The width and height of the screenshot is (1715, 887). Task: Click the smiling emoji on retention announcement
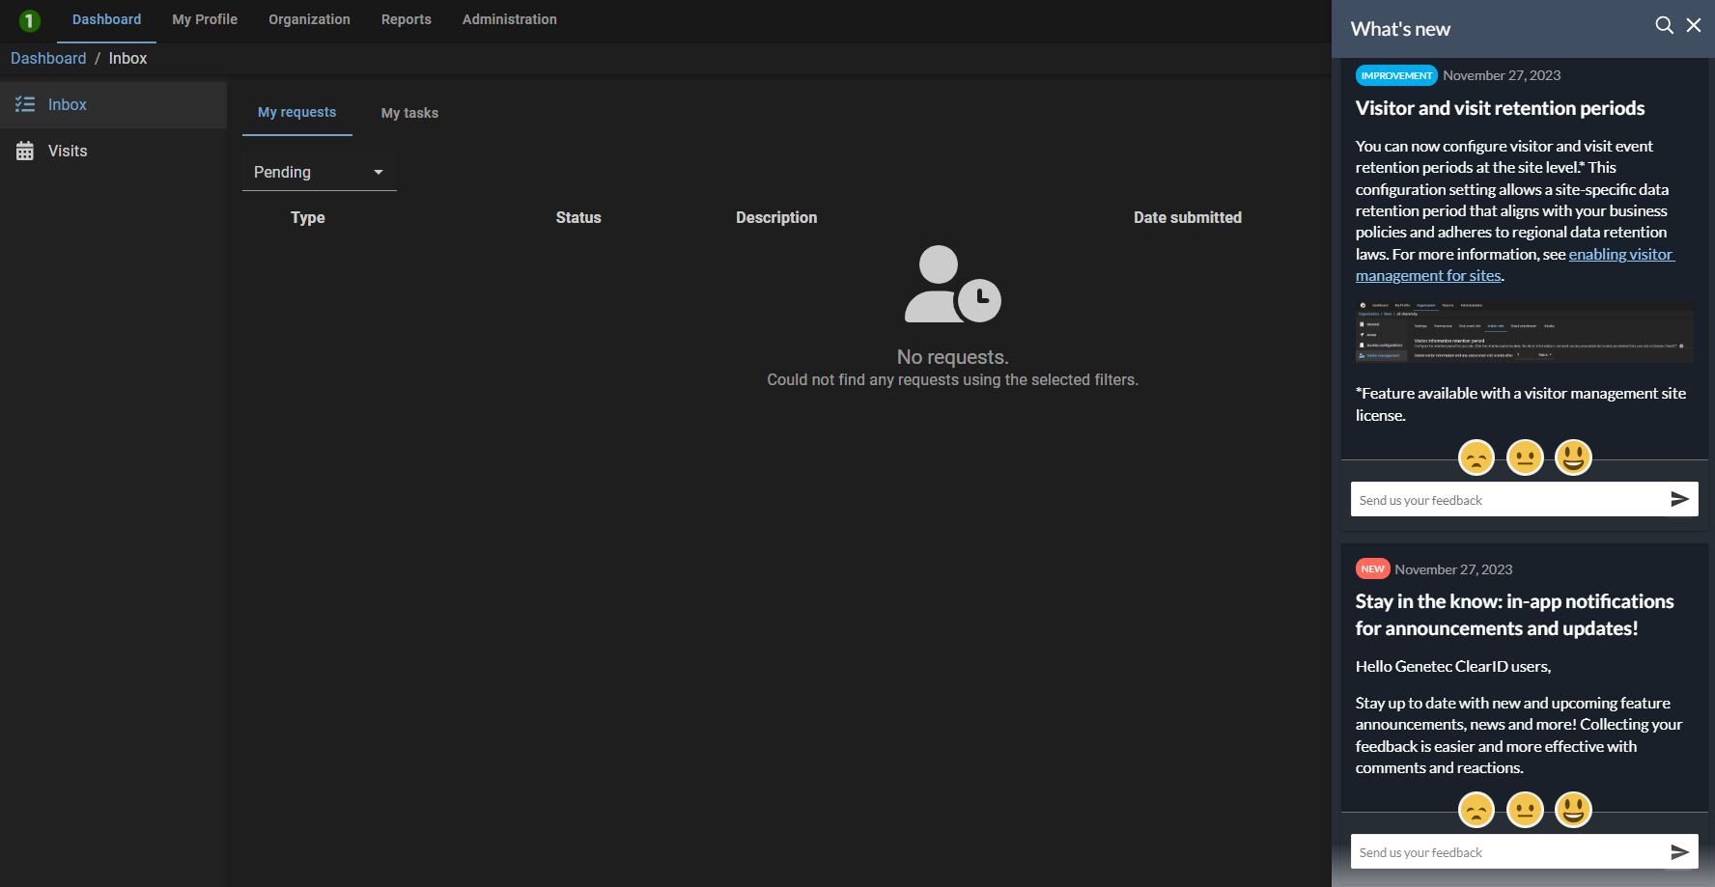pyautogui.click(x=1573, y=457)
